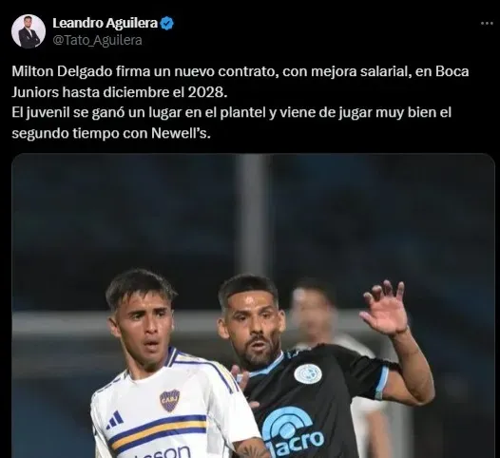
Task: Click the Macro sponsor logo on black shirt
Action: click(x=293, y=433)
